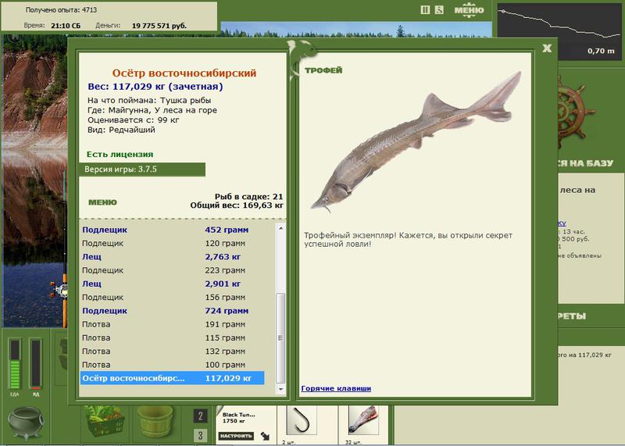The width and height of the screenshot is (625, 446).
Task: Open the top МЕНЮ with gear ornament
Action: click(470, 10)
